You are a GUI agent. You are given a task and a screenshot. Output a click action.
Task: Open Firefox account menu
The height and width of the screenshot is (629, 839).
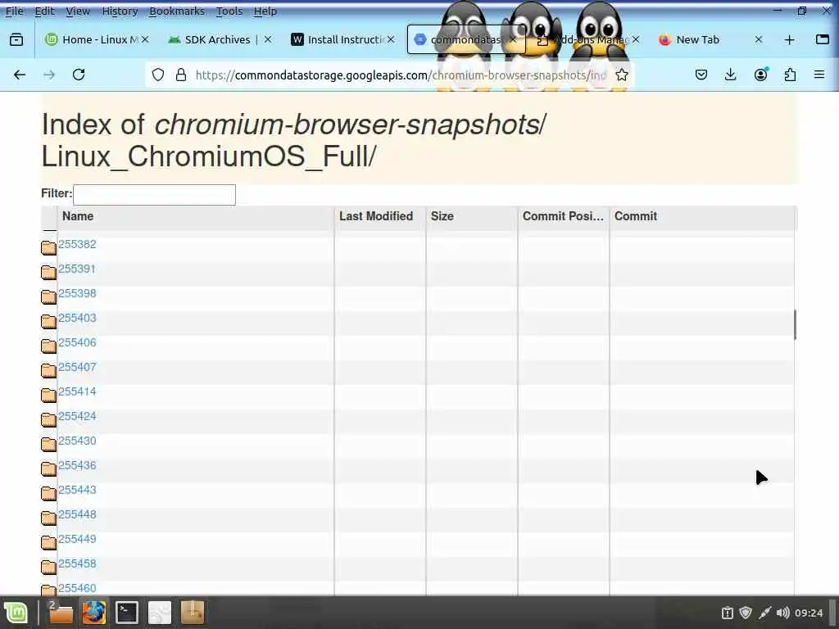coord(760,75)
